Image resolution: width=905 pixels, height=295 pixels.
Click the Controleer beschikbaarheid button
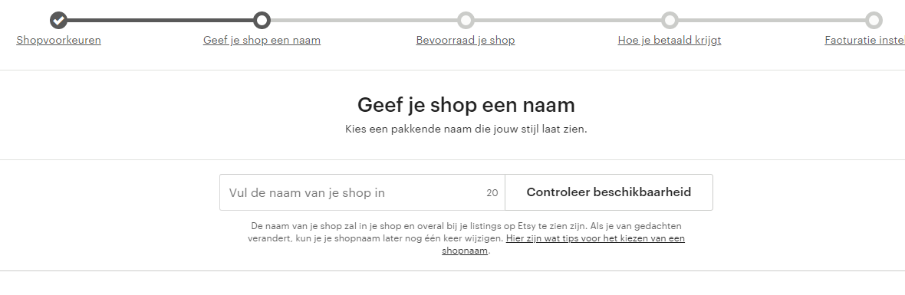609,192
